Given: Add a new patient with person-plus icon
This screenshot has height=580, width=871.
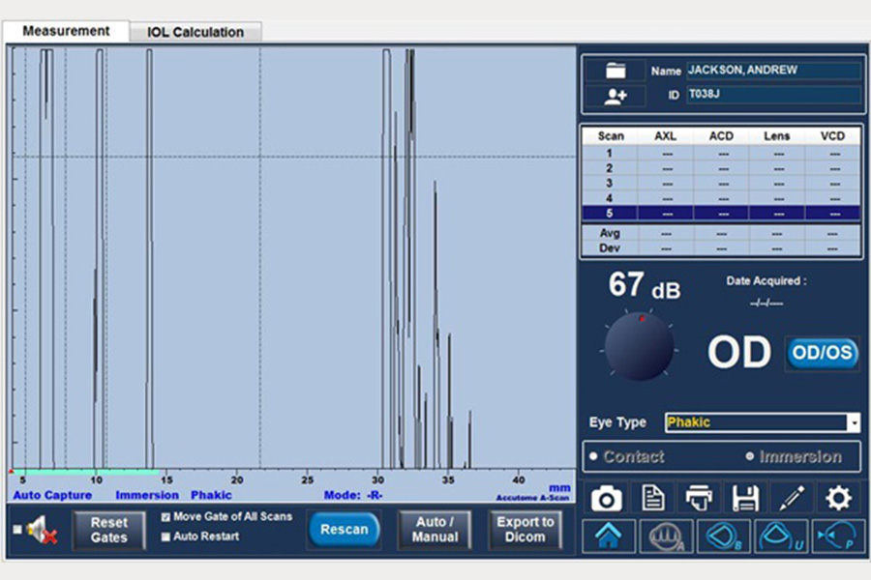Looking at the screenshot, I should (x=616, y=96).
